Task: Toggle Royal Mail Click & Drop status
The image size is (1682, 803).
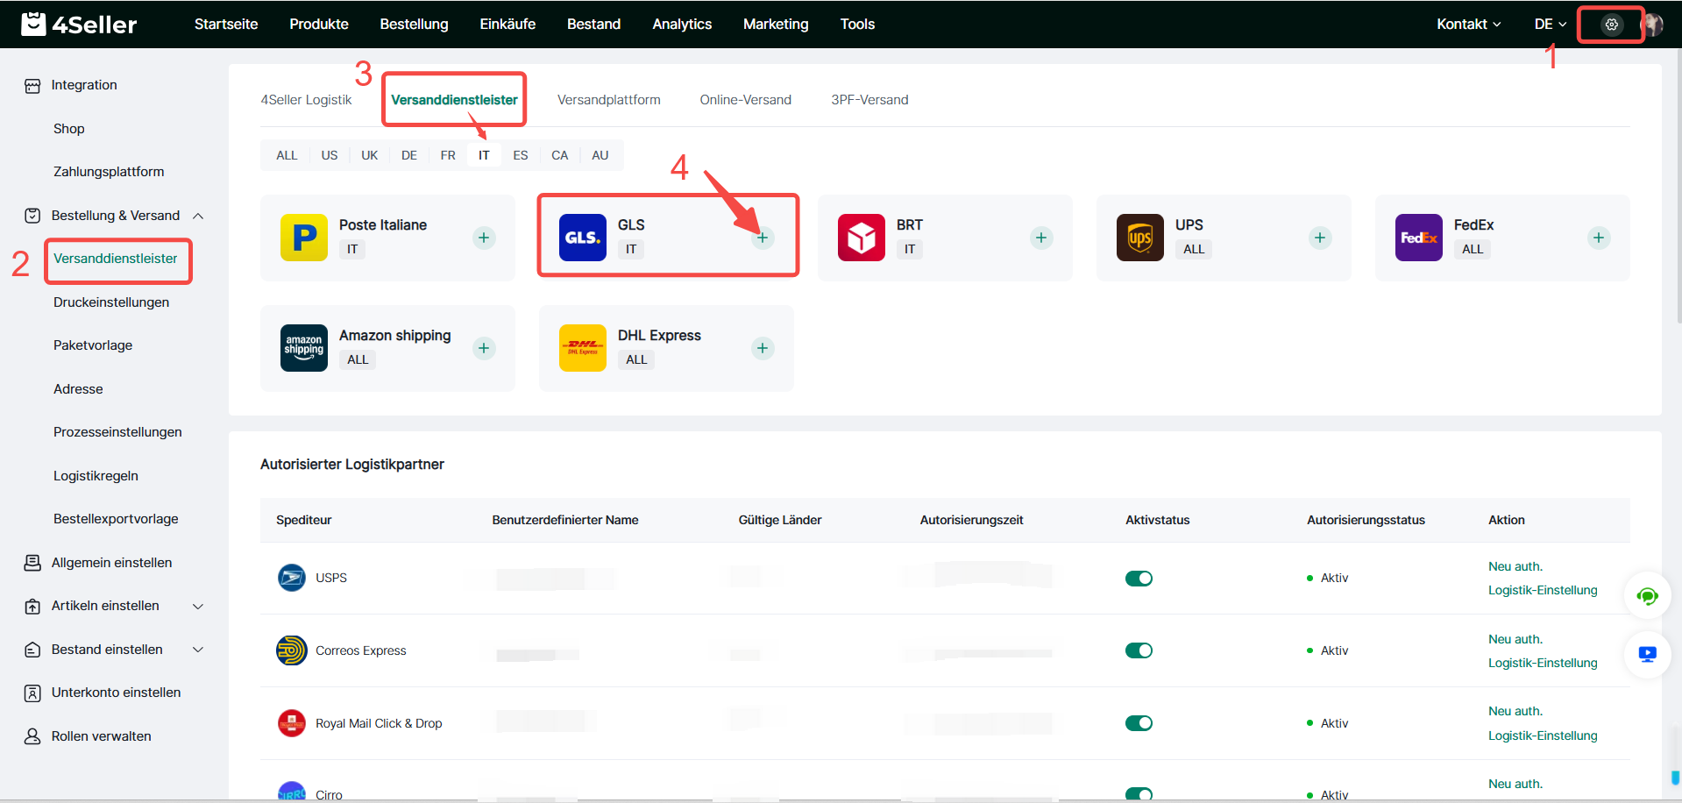Action: coord(1139,723)
